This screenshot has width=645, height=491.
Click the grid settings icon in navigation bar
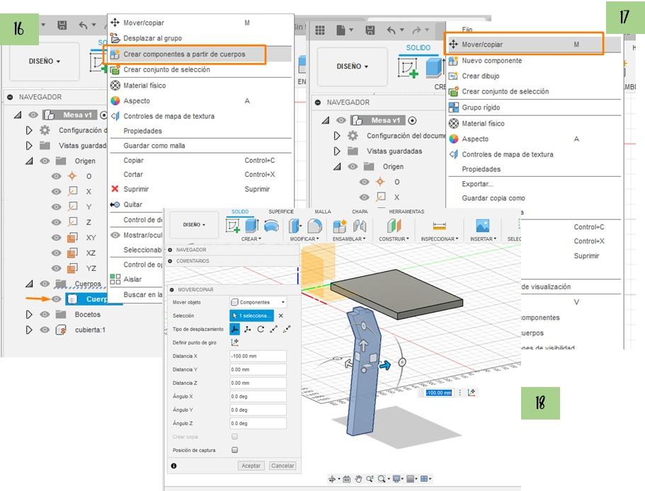[x=410, y=479]
